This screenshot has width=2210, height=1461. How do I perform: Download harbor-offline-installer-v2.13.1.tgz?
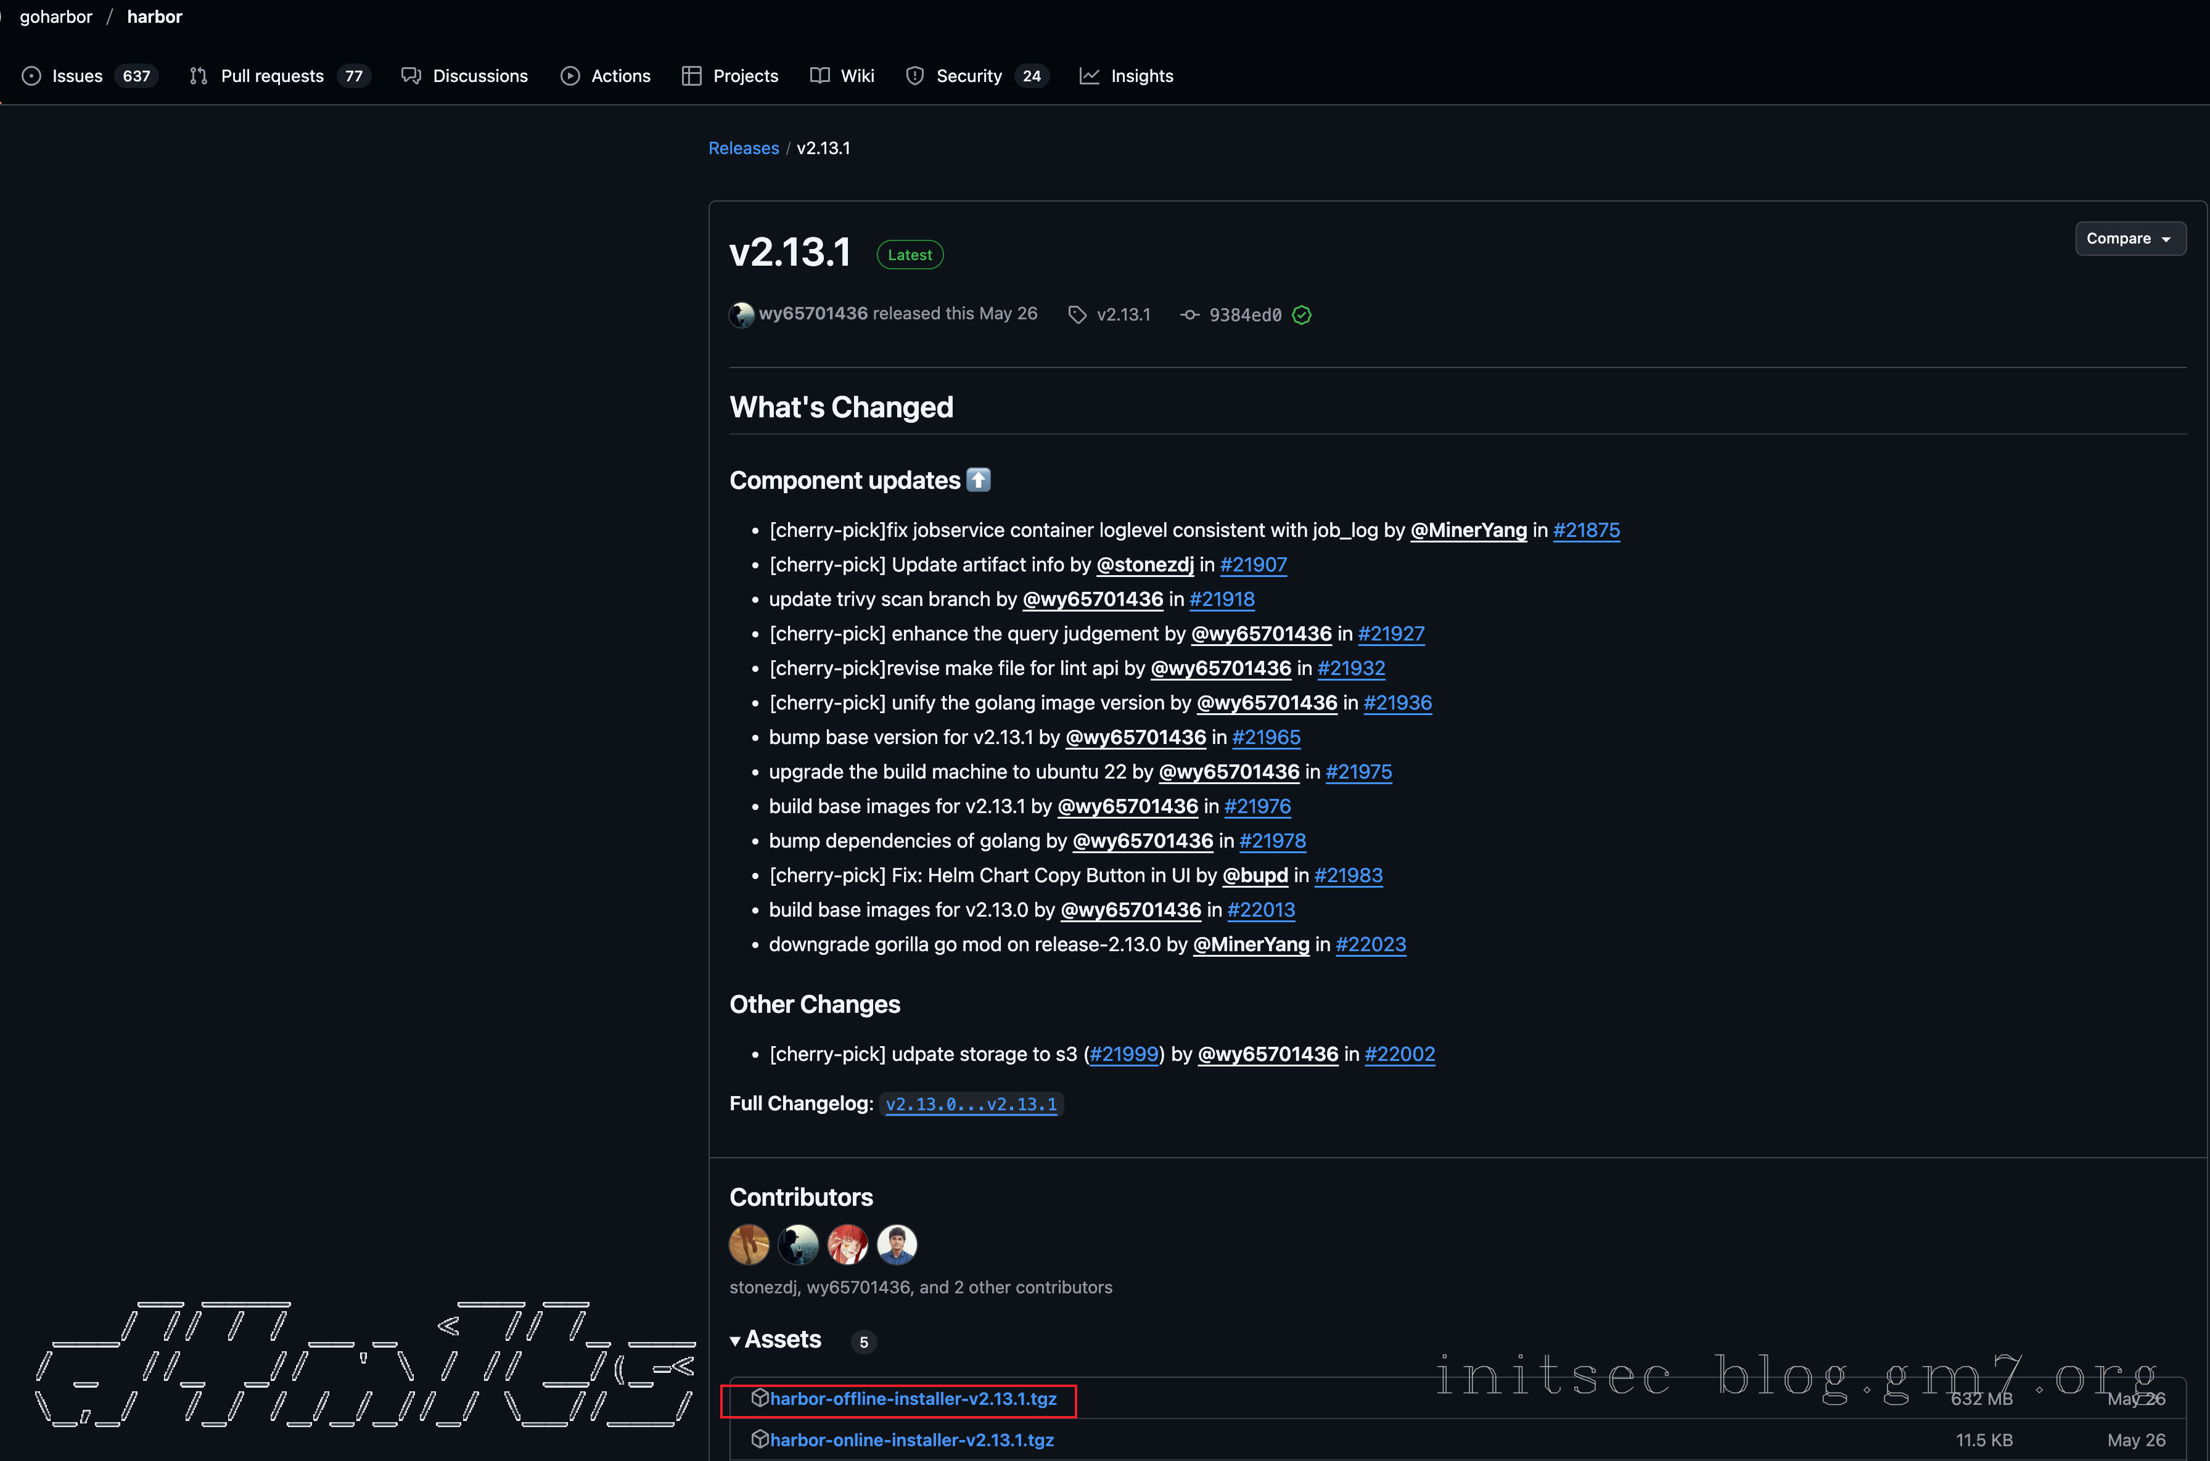(913, 1399)
